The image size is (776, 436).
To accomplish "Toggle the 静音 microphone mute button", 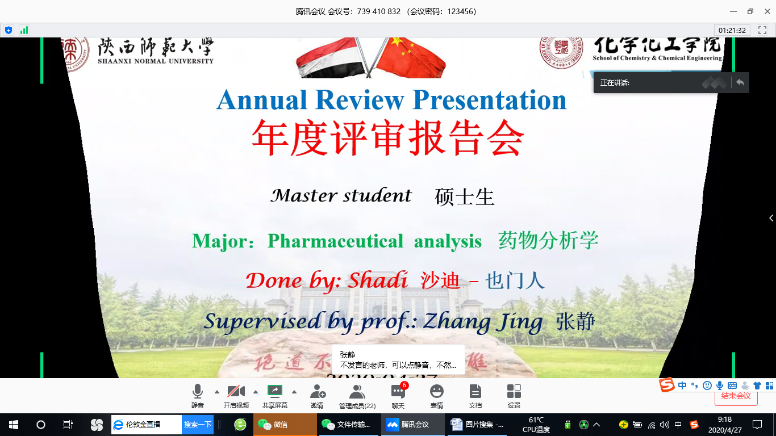I will click(x=197, y=396).
